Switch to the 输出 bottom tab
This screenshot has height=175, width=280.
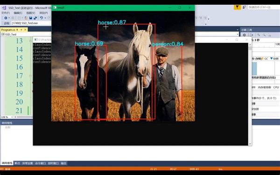click(63, 163)
